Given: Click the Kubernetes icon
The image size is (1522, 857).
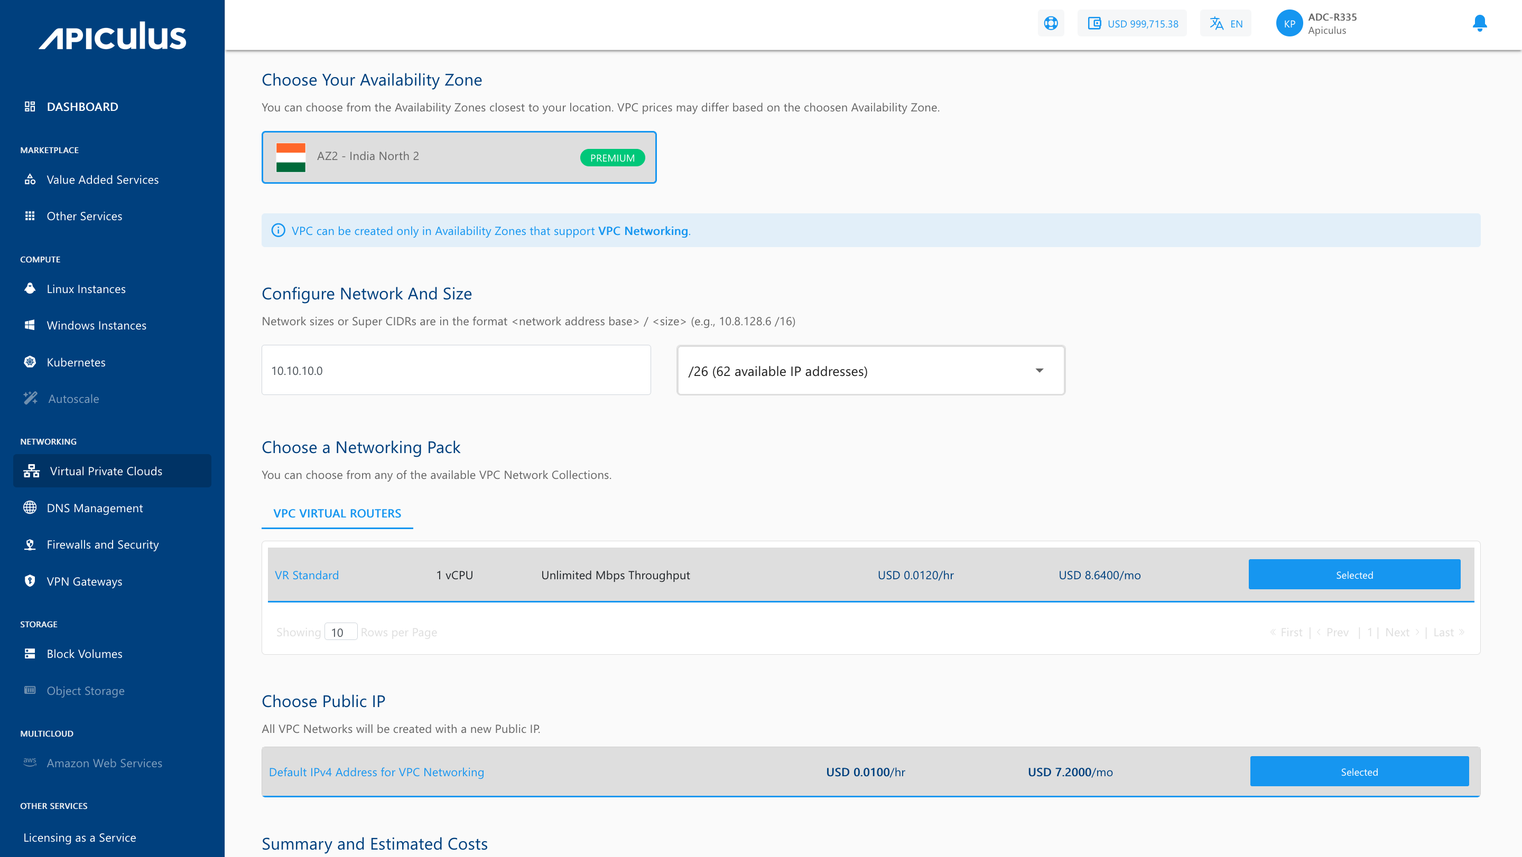Looking at the screenshot, I should [x=30, y=362].
